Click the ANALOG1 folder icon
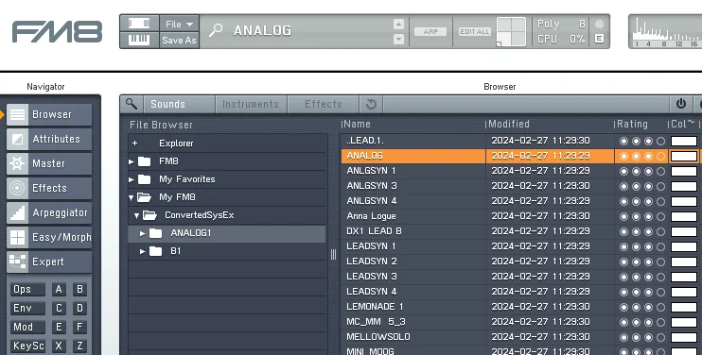Viewport: 702px width, 355px height. pos(155,233)
